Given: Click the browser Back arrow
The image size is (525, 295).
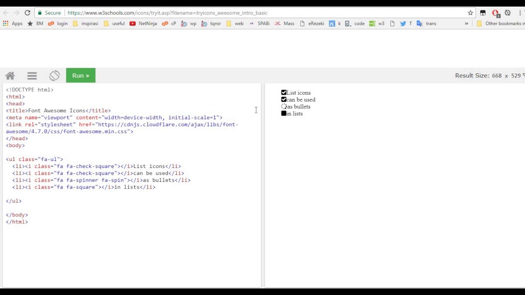Looking at the screenshot, I should (x=6, y=13).
